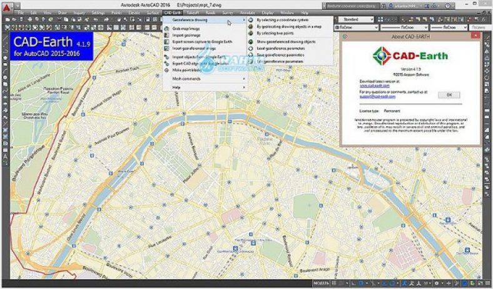
Task: Open the File menu
Action: point(21,13)
